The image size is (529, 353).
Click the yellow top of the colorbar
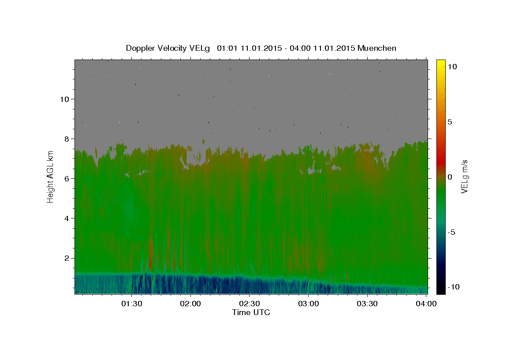pyautogui.click(x=440, y=64)
